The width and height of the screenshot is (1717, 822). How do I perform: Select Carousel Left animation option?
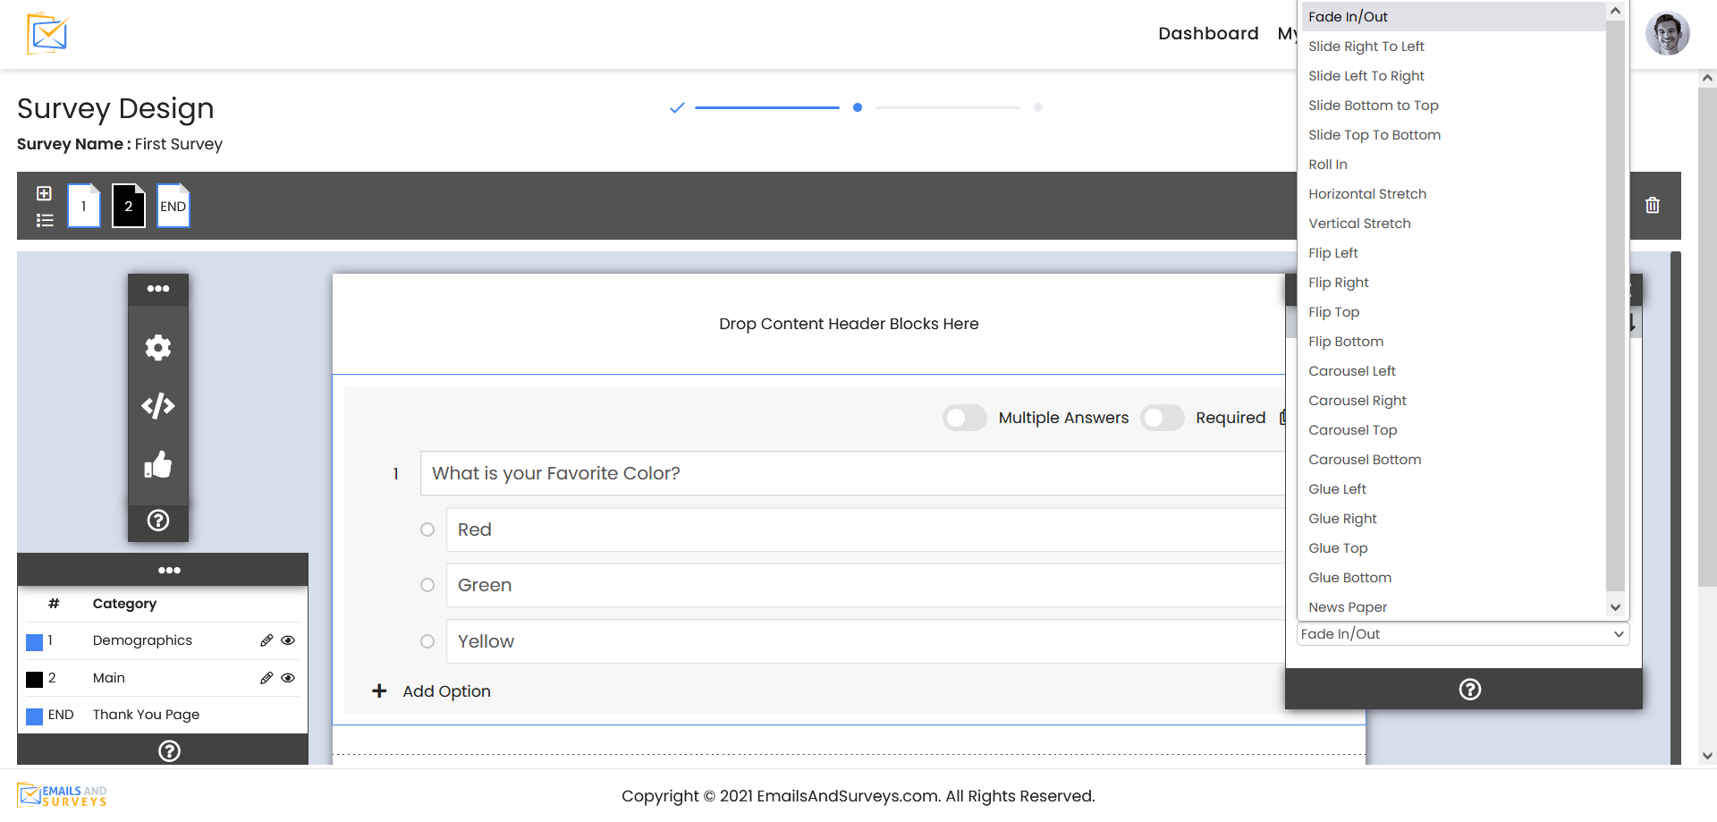[x=1351, y=371]
